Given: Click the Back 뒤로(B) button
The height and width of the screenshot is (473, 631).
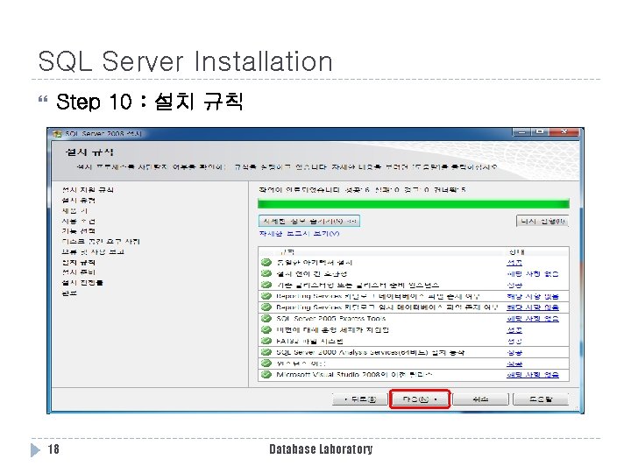Looking at the screenshot, I should [360, 399].
